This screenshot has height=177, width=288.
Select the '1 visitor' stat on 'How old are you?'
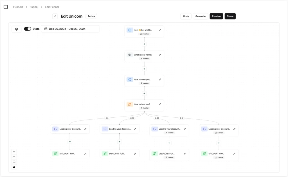point(145,108)
